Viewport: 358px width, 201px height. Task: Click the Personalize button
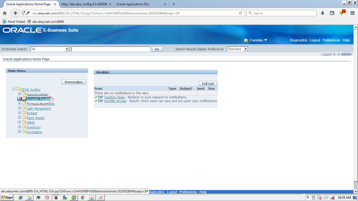coord(73,82)
